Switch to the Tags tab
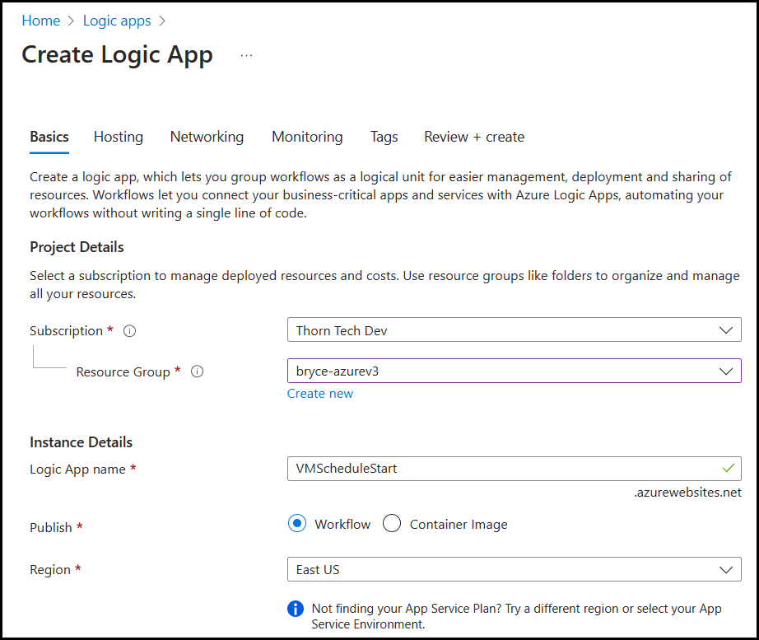This screenshot has width=759, height=640. coord(384,137)
